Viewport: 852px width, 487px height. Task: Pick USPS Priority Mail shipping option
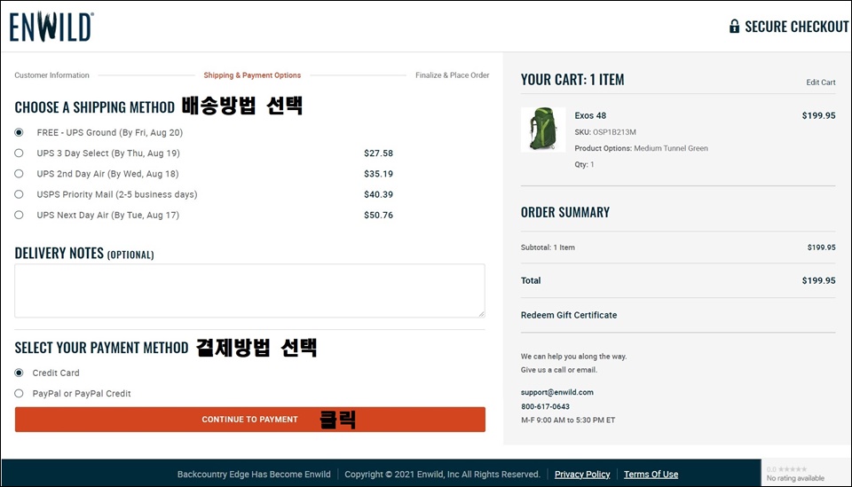(x=19, y=194)
